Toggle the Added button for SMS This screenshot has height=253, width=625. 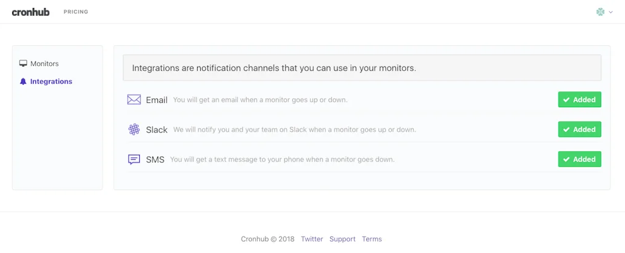click(579, 159)
